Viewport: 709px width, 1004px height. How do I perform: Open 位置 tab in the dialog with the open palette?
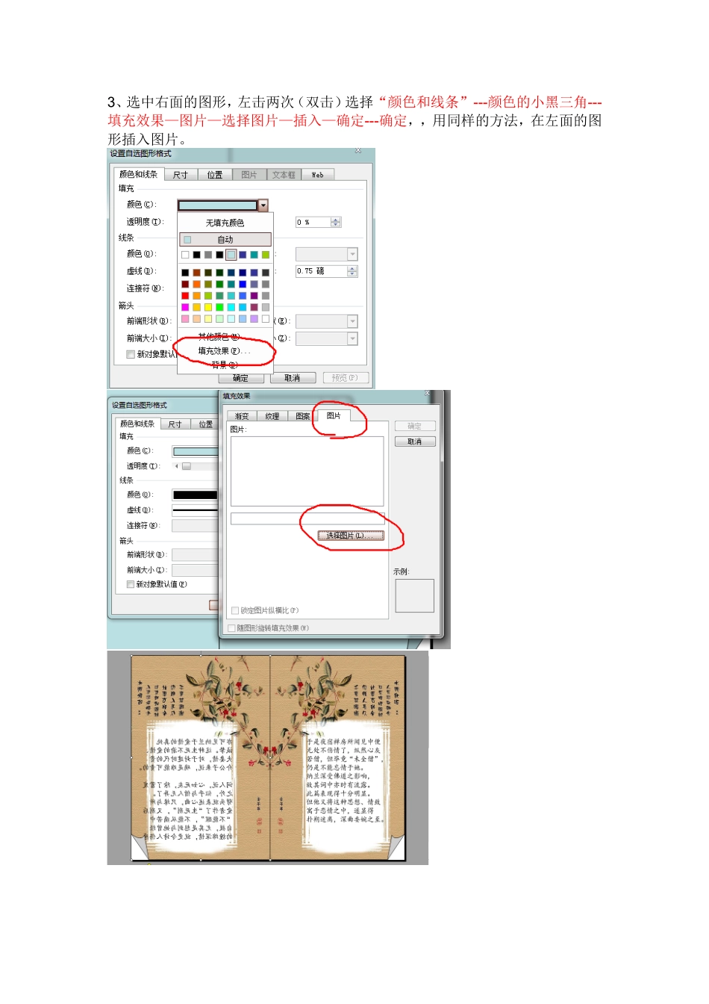point(215,175)
